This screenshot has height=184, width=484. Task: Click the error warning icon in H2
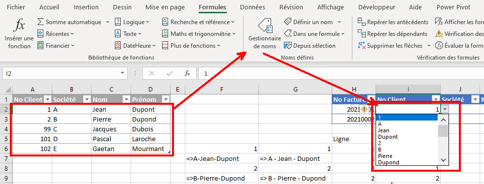click(x=365, y=109)
